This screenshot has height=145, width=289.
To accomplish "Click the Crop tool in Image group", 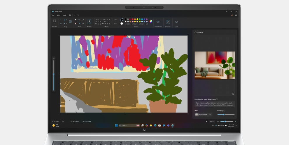I will 61,20.
